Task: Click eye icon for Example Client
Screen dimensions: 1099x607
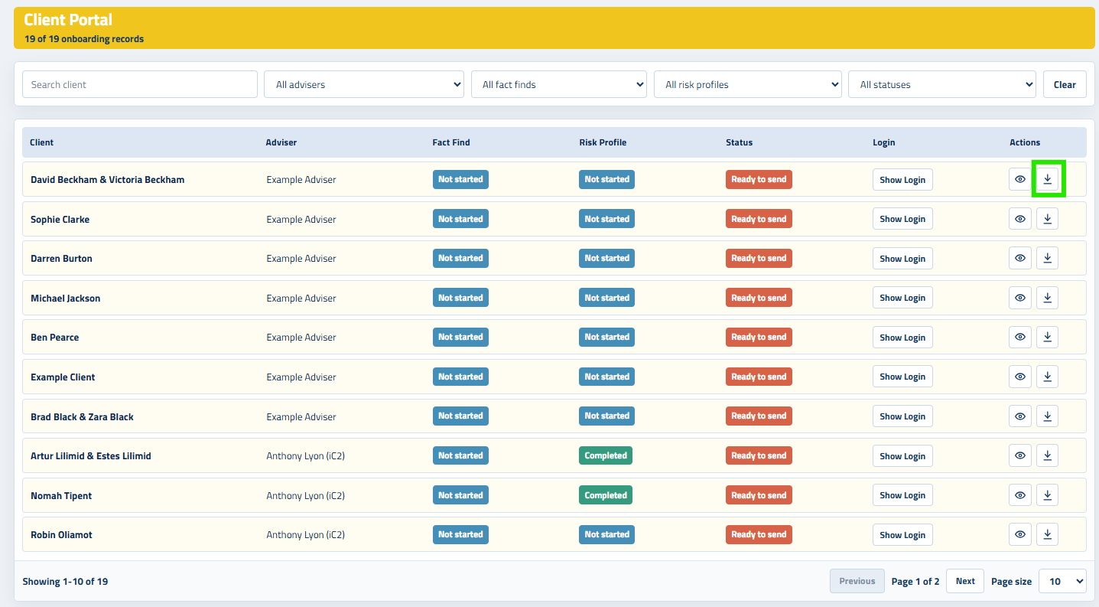Action: (1020, 377)
